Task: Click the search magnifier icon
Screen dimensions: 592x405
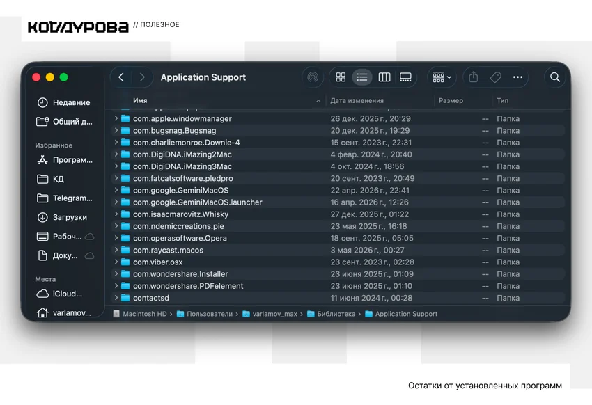Action: (555, 77)
